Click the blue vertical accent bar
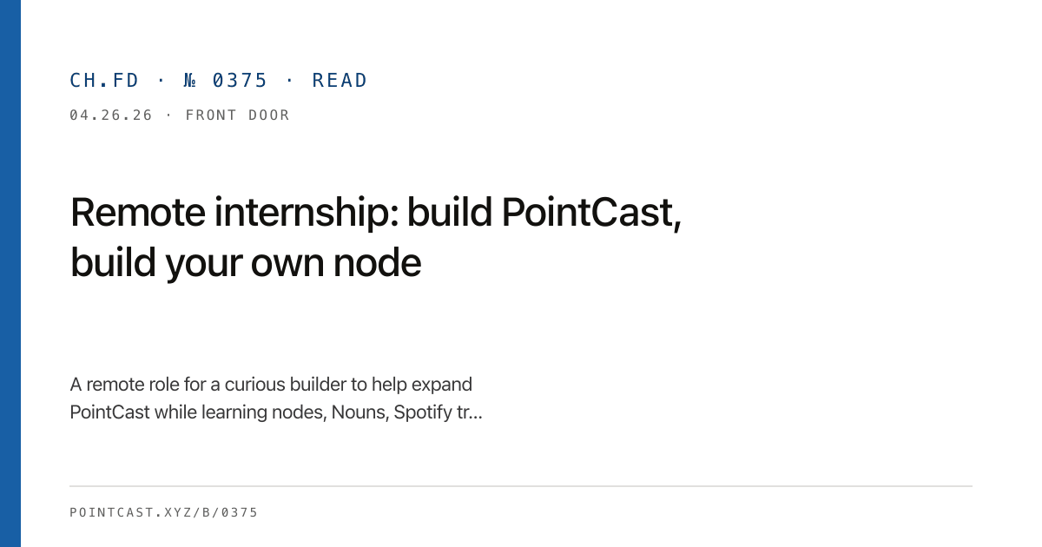The width and height of the screenshot is (1042, 547). 10,273
